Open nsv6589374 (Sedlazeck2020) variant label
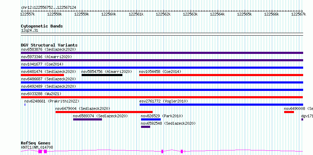 pyautogui.click(x=100, y=116)
